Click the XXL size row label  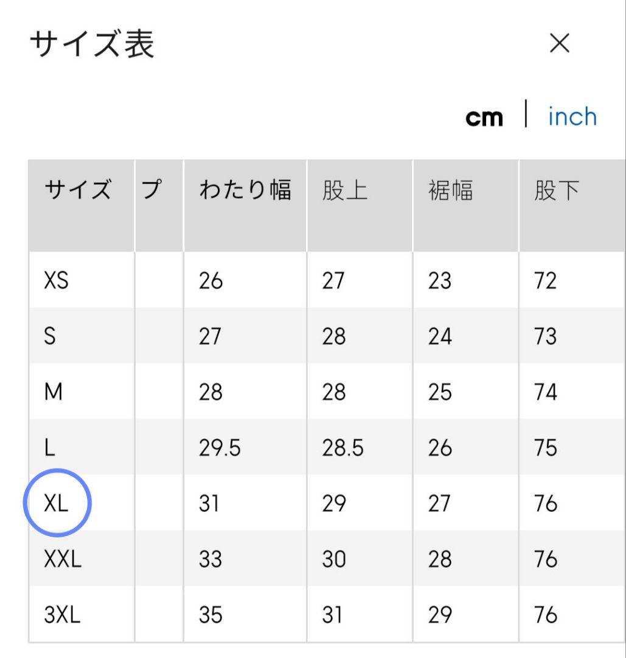63,559
